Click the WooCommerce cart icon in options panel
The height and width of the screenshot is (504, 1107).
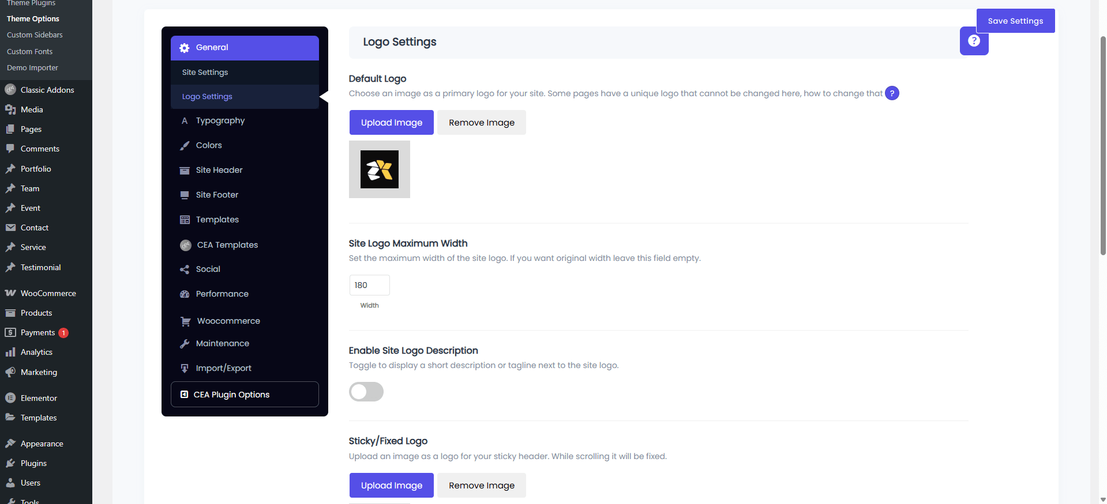tap(185, 321)
